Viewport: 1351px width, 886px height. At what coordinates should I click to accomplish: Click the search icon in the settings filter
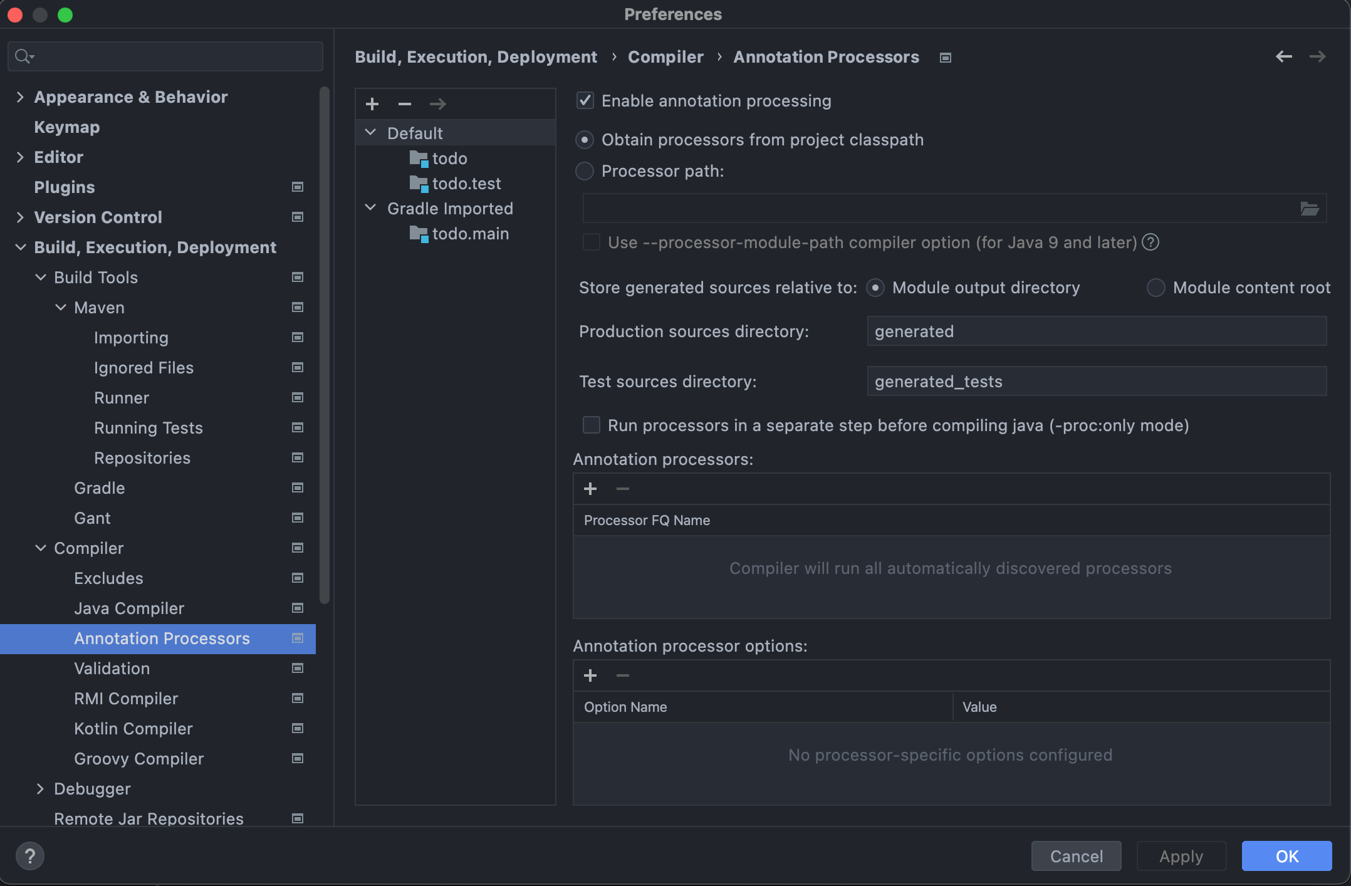tap(24, 56)
